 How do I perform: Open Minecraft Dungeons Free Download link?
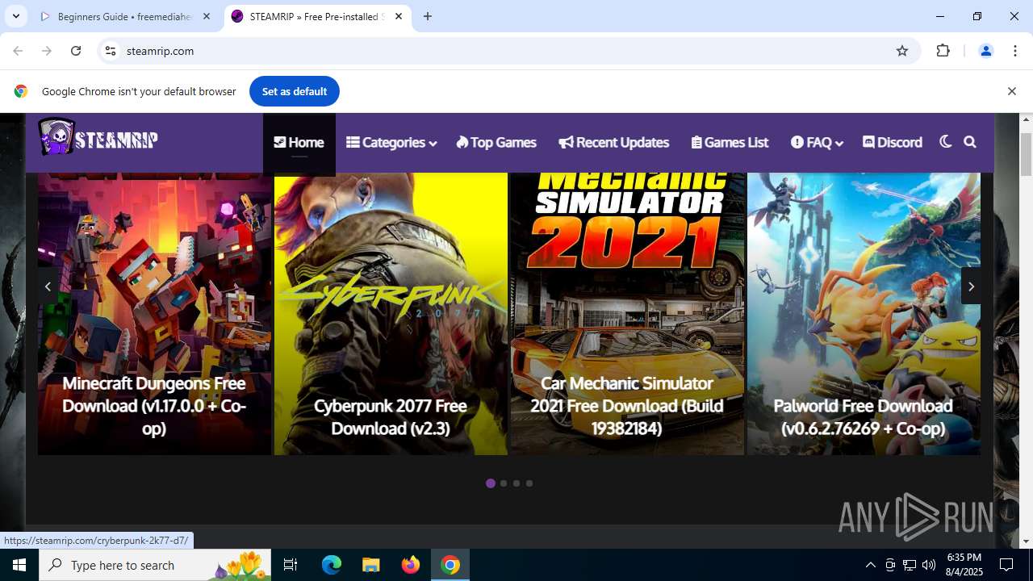[x=154, y=405]
